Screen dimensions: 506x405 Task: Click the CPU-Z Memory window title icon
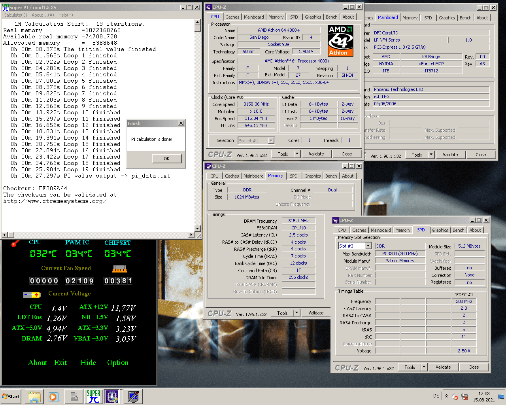pos(209,166)
